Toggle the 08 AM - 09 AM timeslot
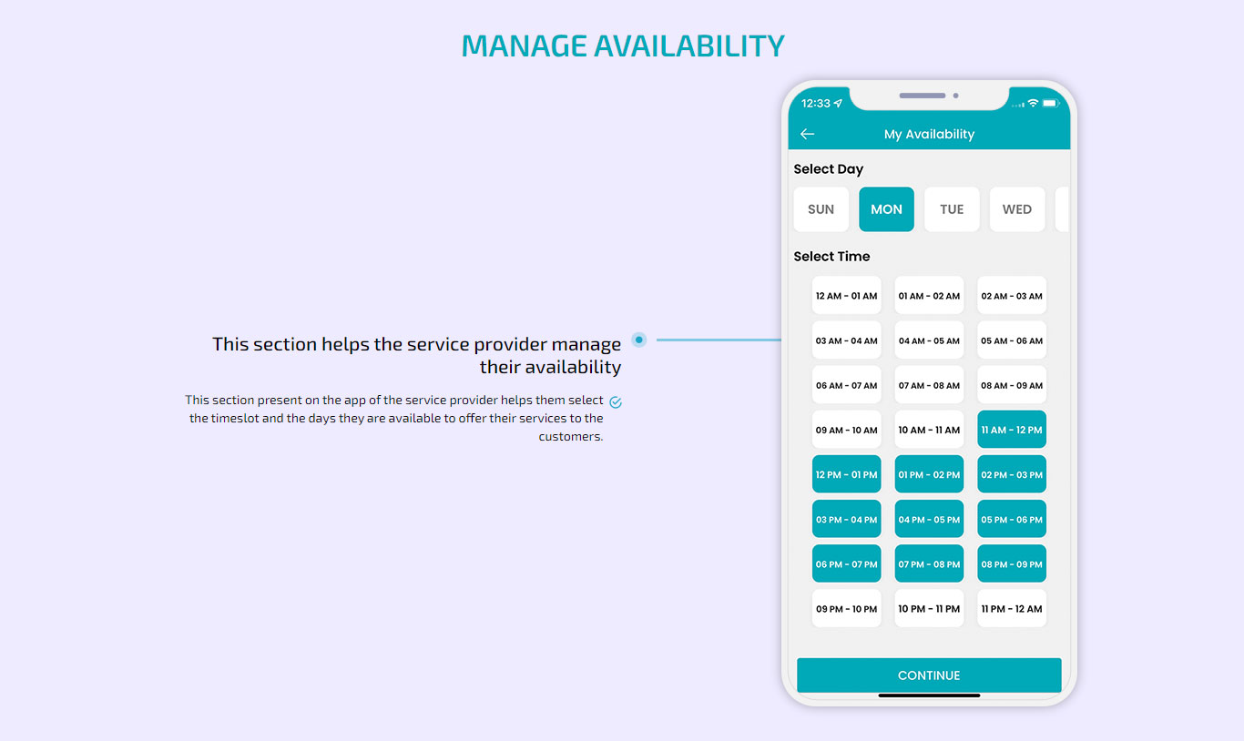 point(1012,385)
